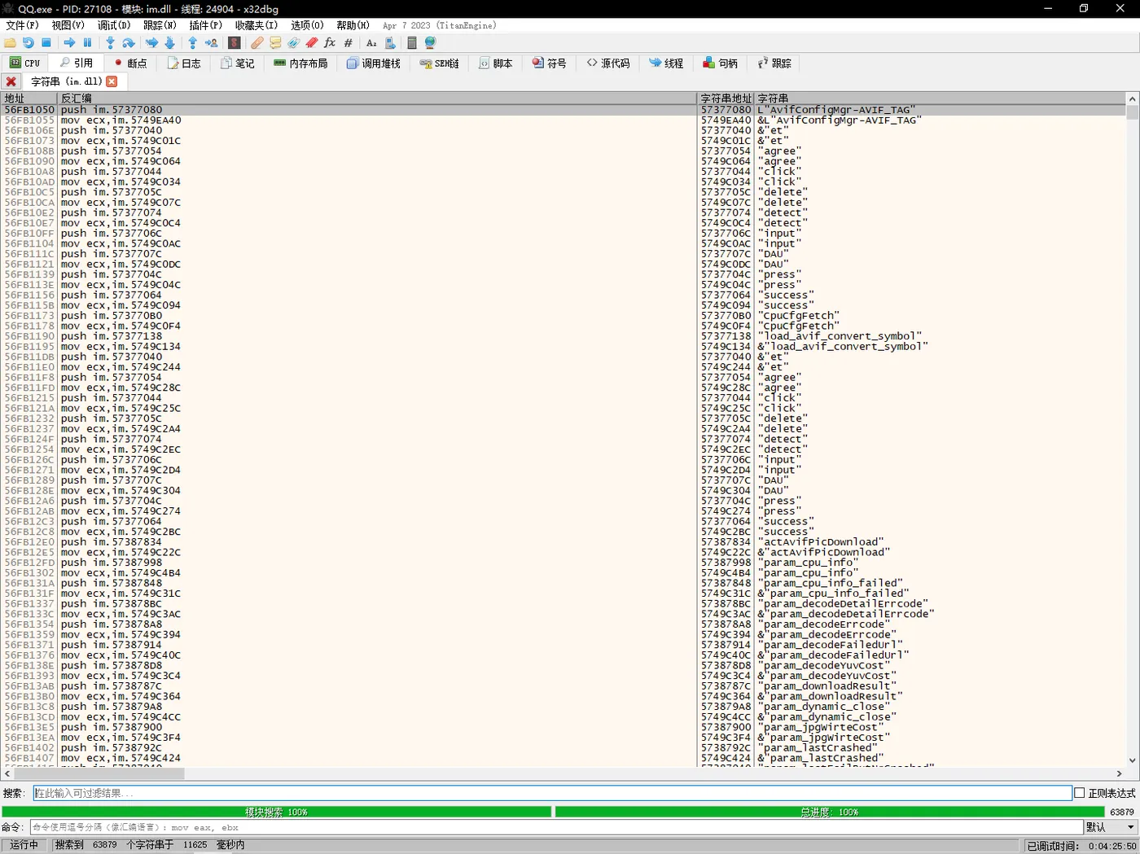Open the Intermodular calls icon
The width and height of the screenshot is (1140, 854).
[x=389, y=43]
